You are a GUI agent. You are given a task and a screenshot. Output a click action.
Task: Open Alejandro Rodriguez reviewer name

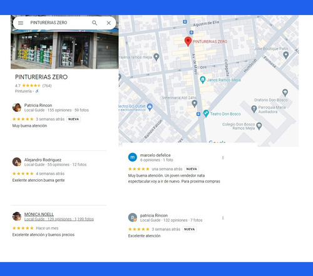[x=43, y=160]
